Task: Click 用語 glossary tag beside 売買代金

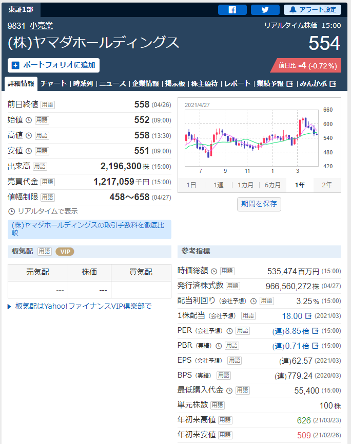Action: click(47, 182)
